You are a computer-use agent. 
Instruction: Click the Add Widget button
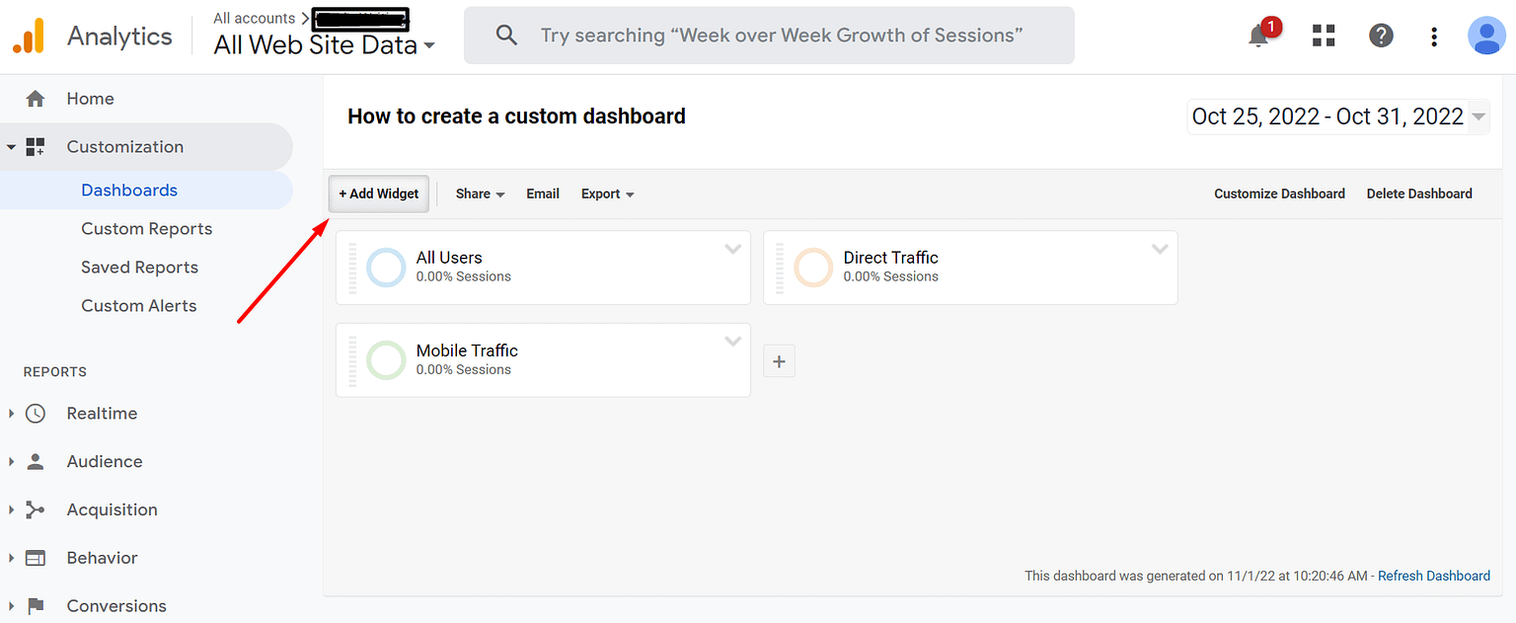(x=378, y=194)
